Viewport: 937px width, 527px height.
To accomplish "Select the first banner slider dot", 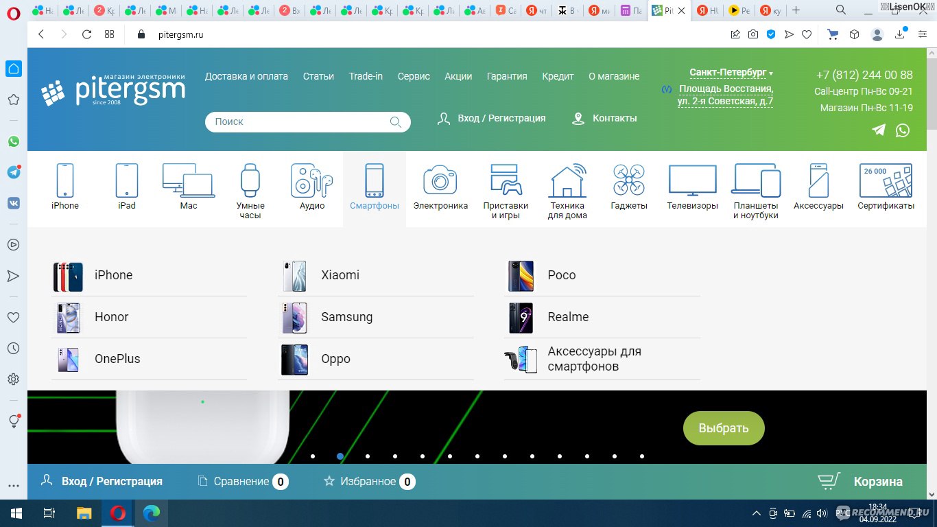I will tap(313, 456).
